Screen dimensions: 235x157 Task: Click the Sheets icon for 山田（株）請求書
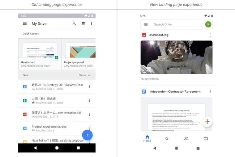25,101
